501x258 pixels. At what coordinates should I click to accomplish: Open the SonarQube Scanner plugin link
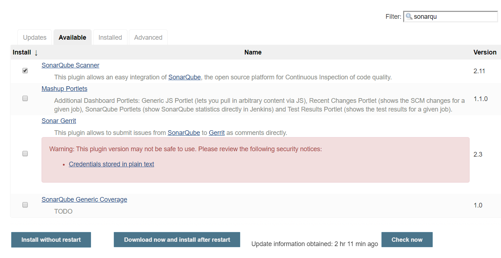(70, 65)
